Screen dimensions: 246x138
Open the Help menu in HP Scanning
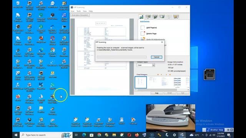point(91,11)
